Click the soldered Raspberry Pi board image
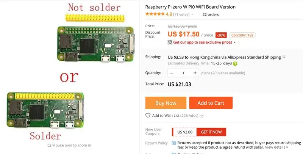This screenshot has width=303, height=154. (x=45, y=110)
